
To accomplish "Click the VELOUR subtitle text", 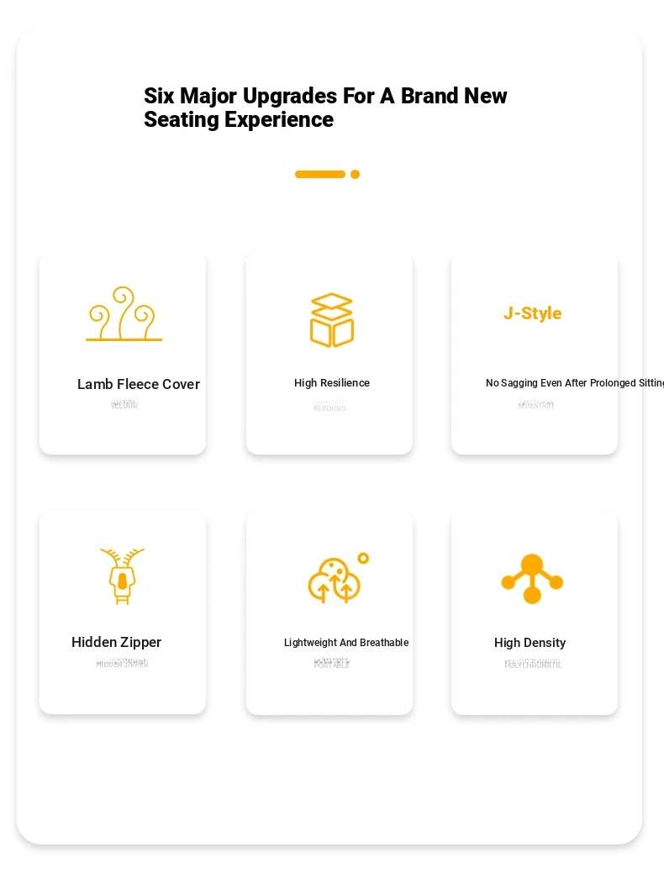I will click(x=124, y=405).
